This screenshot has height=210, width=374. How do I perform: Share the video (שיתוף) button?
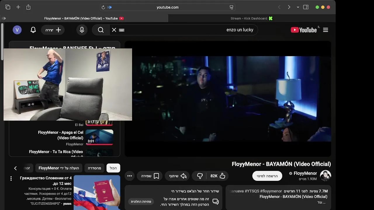coord(177,176)
